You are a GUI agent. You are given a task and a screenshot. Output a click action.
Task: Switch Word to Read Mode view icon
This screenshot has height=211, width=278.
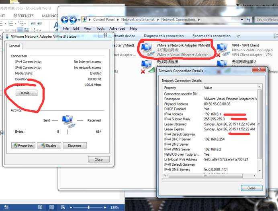40,207
